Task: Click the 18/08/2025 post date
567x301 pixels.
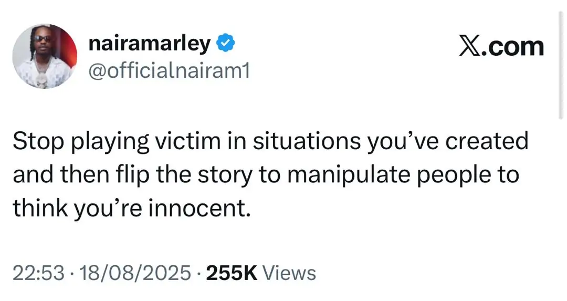Action: coord(133,273)
